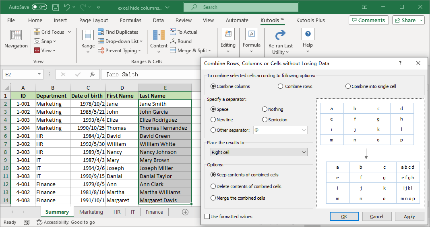Screen dimensions: 430x227
Task: Click the Find Duplicates icon
Action: [x=100, y=32]
